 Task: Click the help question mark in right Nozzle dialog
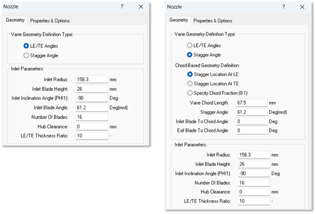[283, 7]
